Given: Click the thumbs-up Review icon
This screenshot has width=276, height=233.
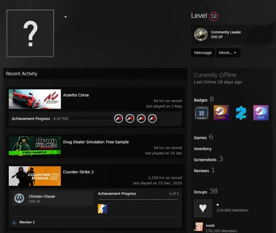Looking at the screenshot, I should tap(14, 223).
